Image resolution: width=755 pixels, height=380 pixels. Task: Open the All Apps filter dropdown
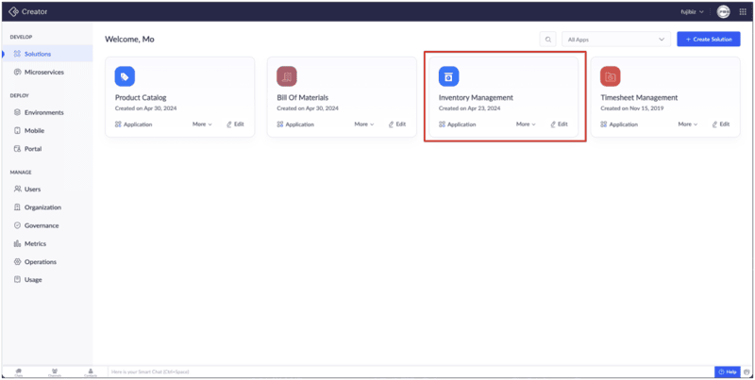(x=614, y=40)
